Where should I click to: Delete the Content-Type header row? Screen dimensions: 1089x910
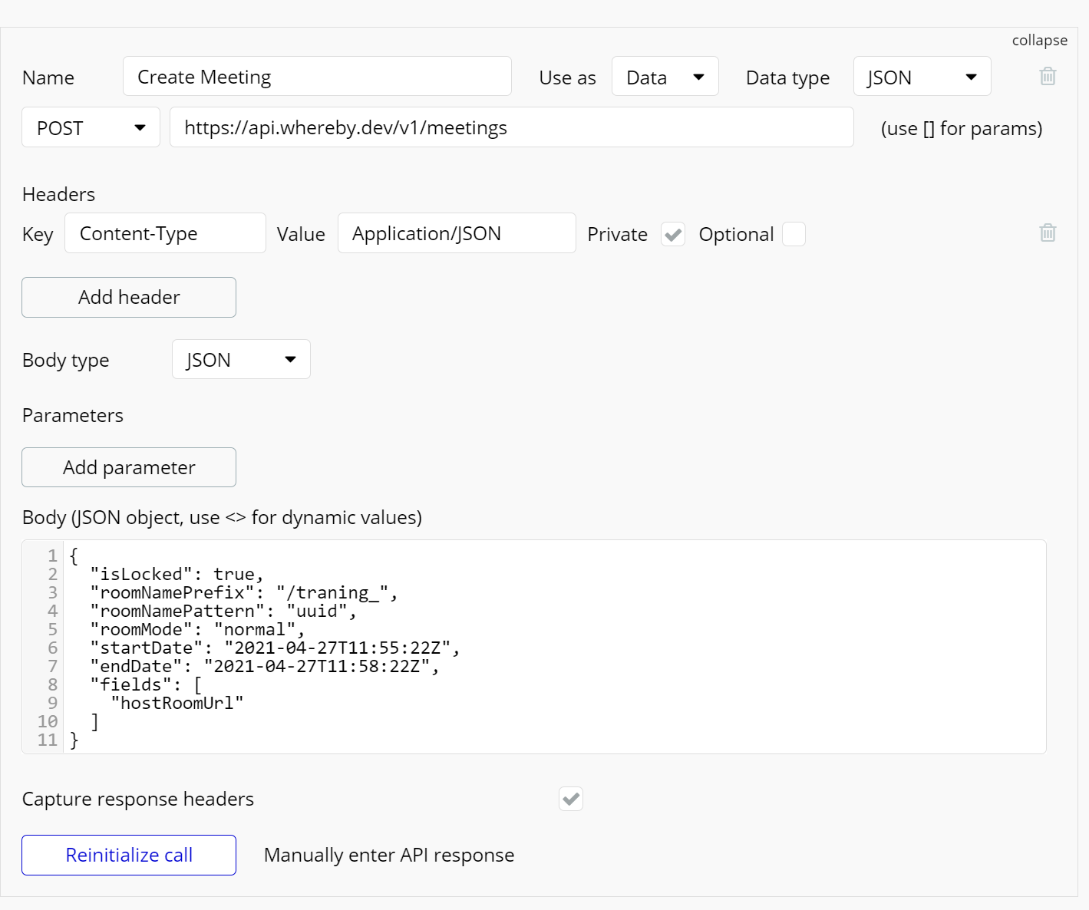click(1048, 233)
